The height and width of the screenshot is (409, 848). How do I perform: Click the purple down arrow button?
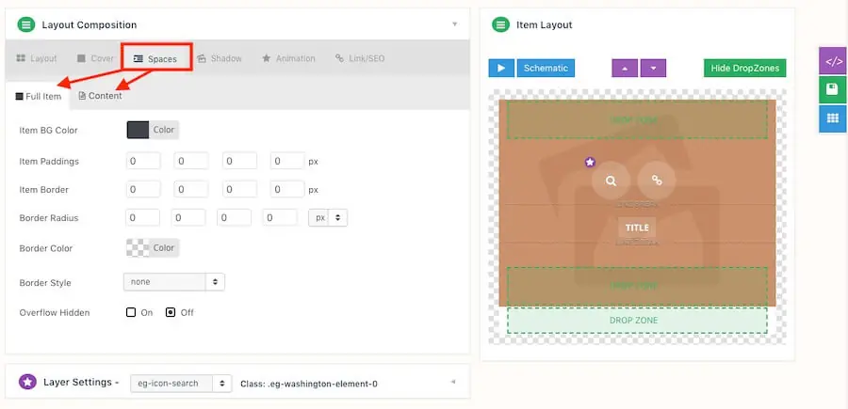(653, 68)
